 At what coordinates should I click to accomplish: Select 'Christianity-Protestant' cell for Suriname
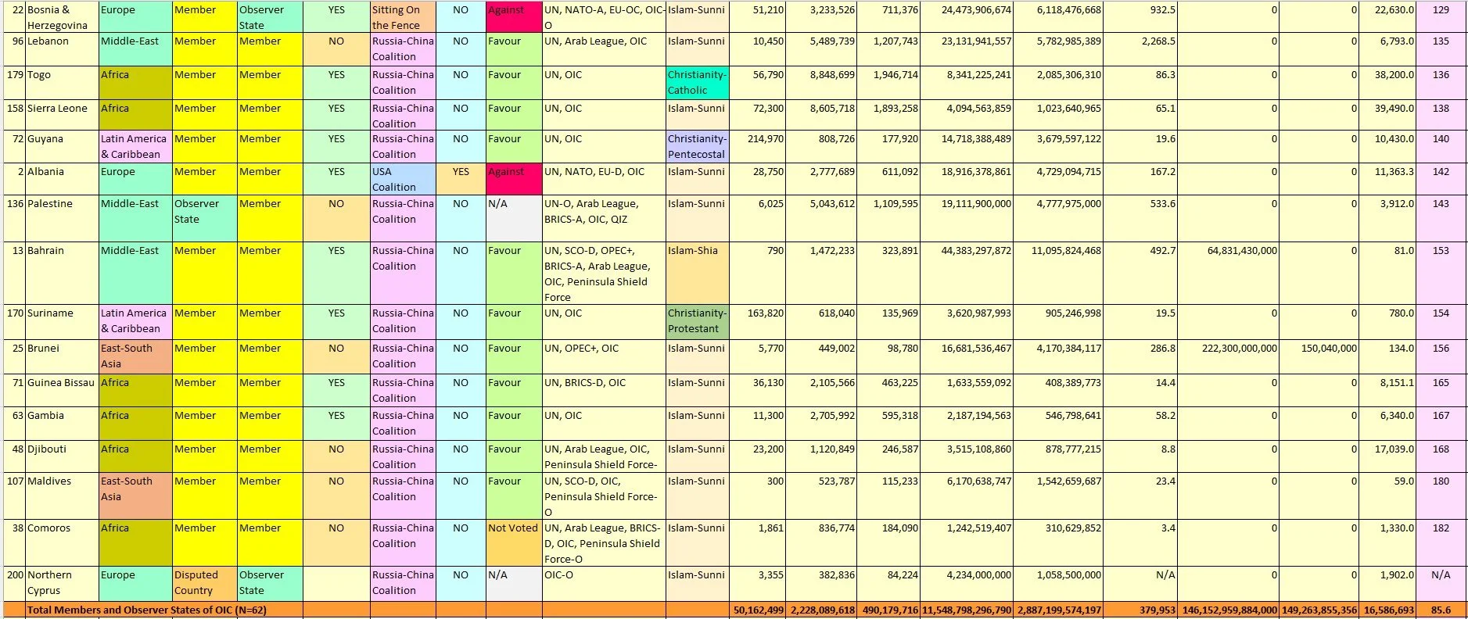click(x=697, y=322)
